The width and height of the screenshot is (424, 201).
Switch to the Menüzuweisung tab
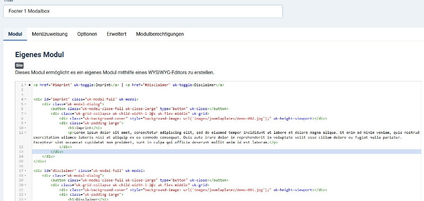point(49,34)
